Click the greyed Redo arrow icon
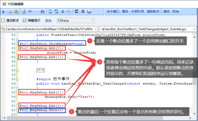 pos(36,11)
